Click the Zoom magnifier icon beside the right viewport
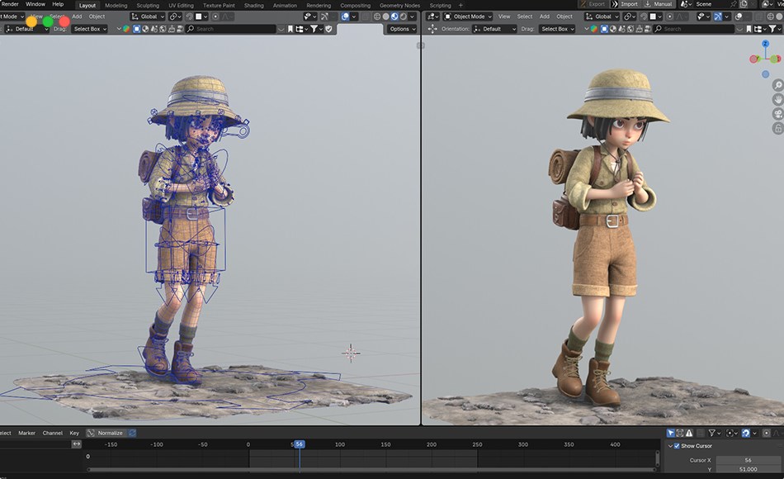The width and height of the screenshot is (784, 479). 778,85
